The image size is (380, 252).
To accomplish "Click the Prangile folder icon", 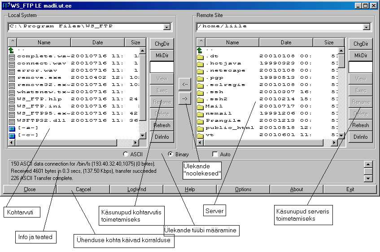I will (x=200, y=121).
